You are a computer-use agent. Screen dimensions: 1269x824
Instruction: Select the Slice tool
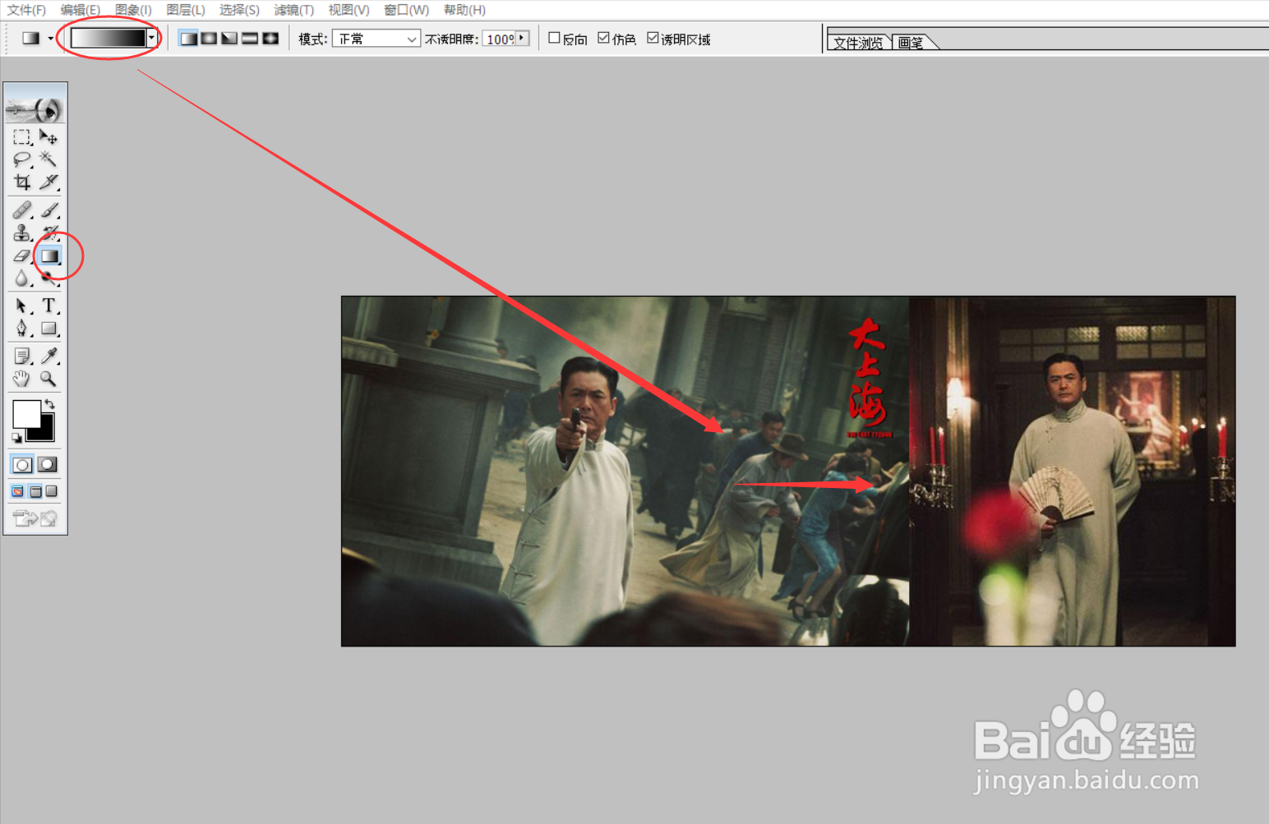click(x=48, y=182)
